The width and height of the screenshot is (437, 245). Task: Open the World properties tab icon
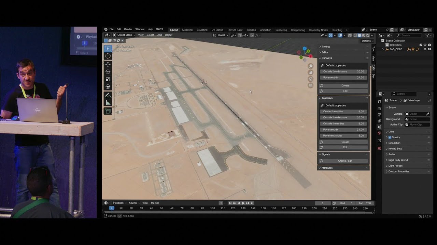(379, 133)
